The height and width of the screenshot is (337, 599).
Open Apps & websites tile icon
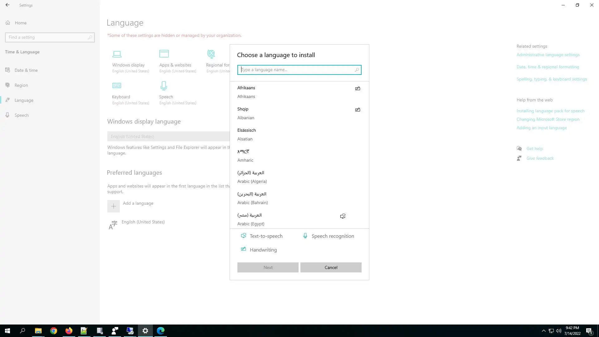click(164, 54)
